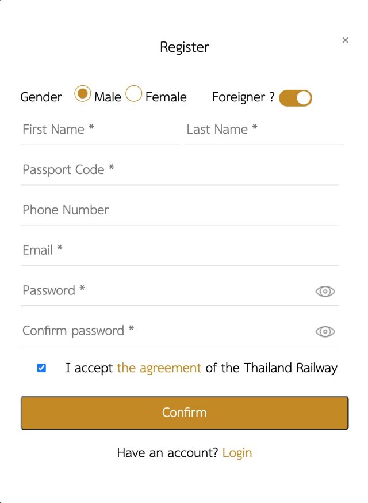Show the Password field's hidden text
The image size is (368, 503).
point(325,292)
